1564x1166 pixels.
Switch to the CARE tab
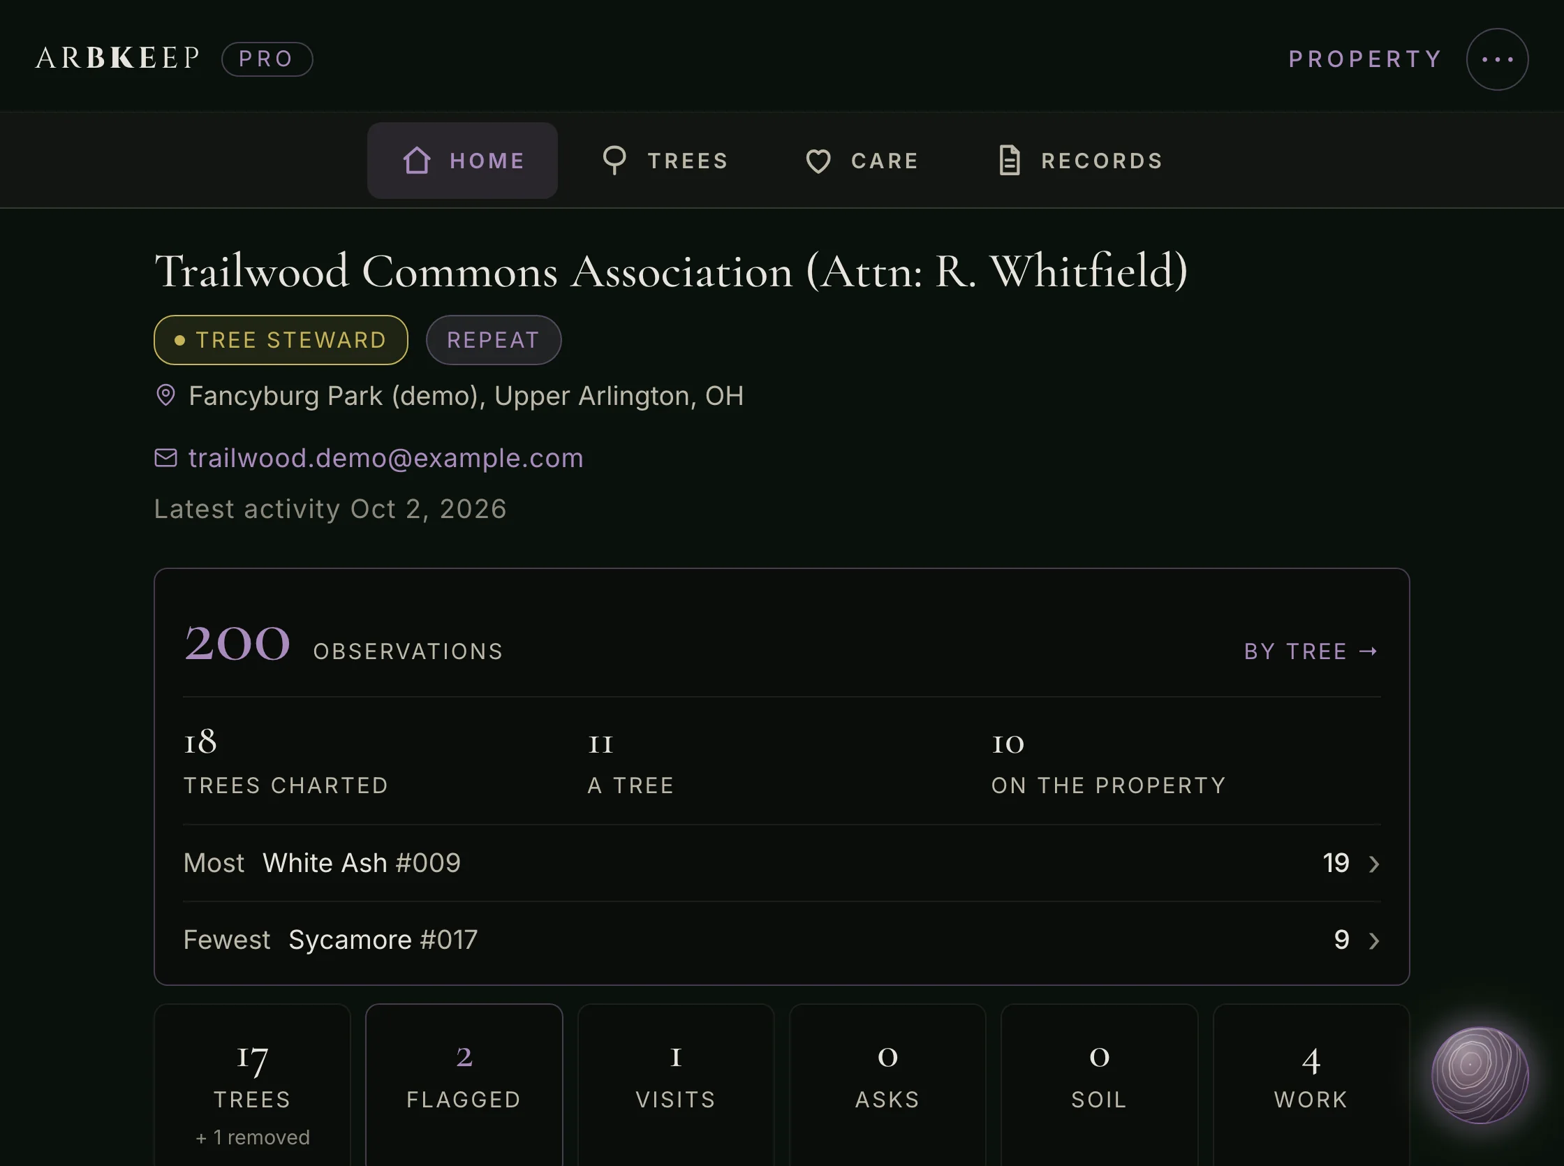(x=862, y=160)
